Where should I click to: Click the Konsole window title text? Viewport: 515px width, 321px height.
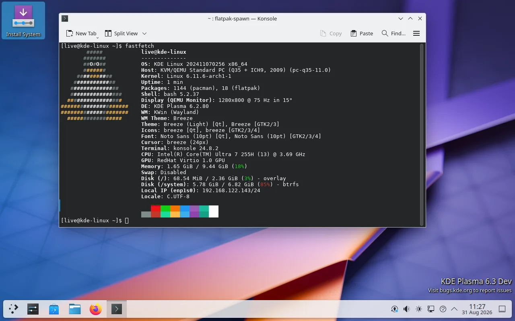click(x=242, y=18)
